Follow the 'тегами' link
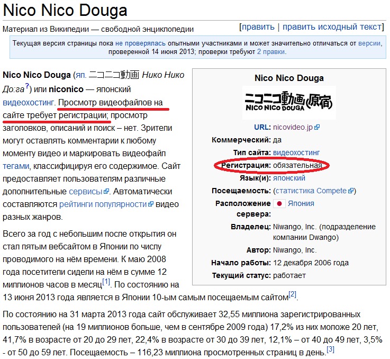Screen dimensions: 390x359 pyautogui.click(x=16, y=166)
